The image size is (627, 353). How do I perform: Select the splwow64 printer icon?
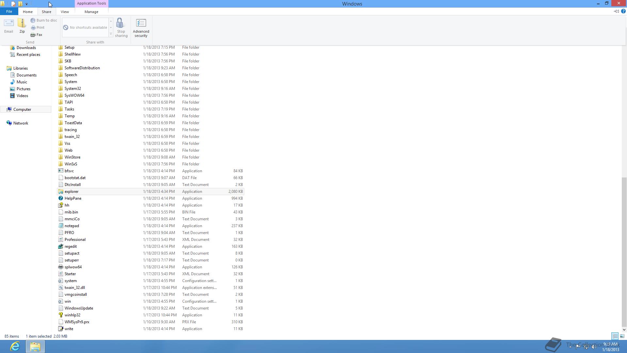[60, 267]
